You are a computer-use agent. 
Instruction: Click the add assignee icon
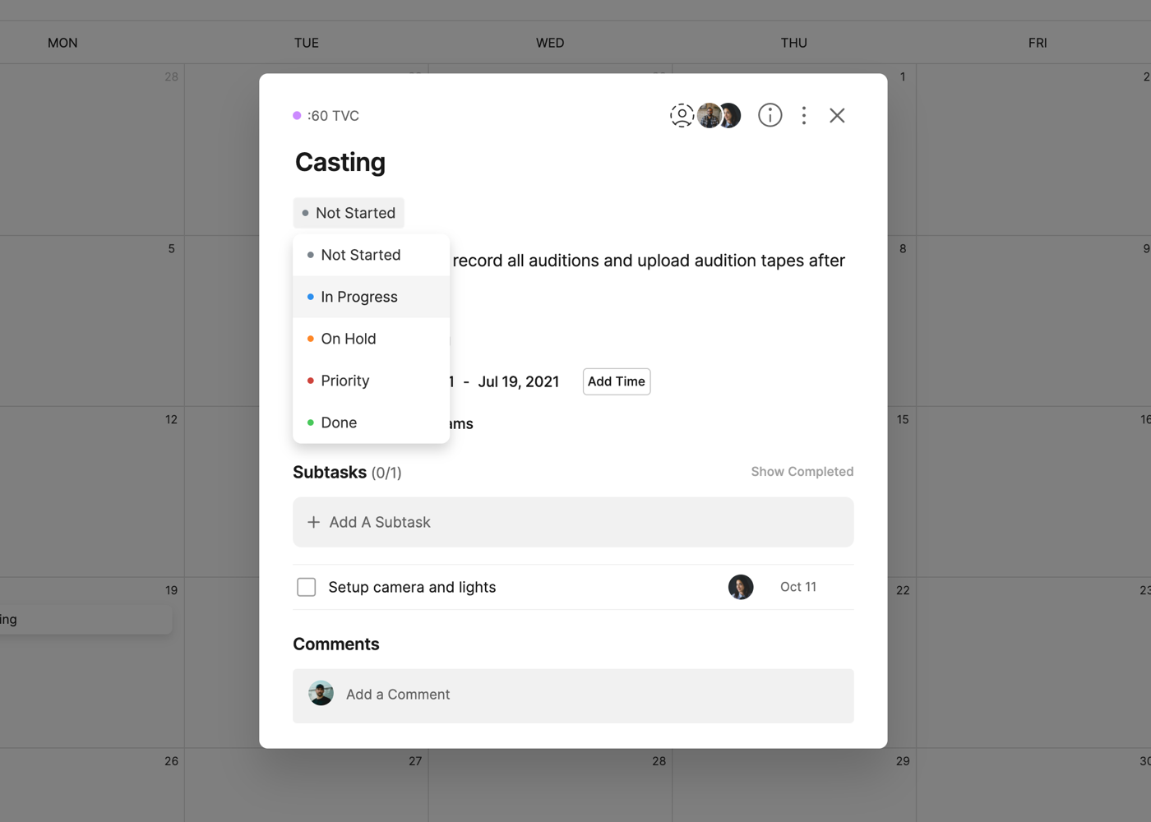682,116
